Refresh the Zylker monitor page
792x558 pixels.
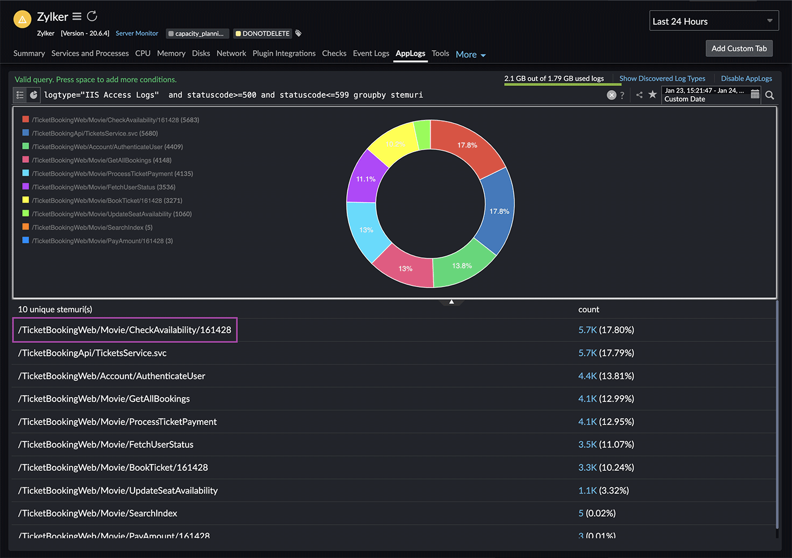(x=92, y=16)
